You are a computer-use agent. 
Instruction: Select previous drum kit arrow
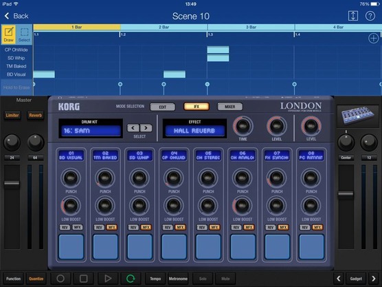coord(133,128)
